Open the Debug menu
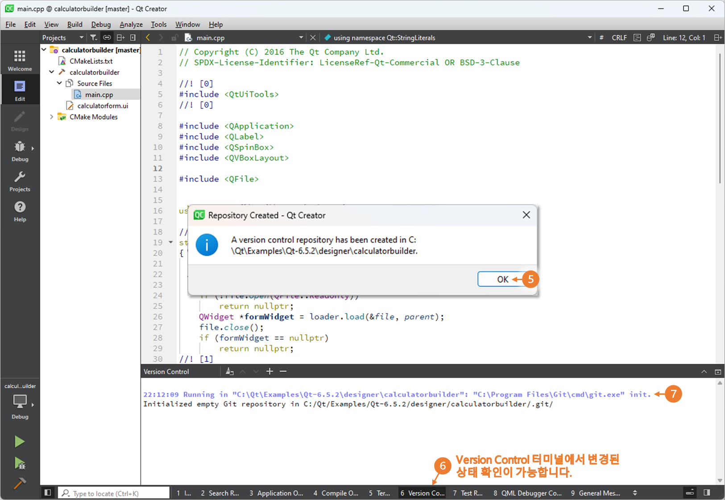The image size is (725, 500). click(101, 25)
